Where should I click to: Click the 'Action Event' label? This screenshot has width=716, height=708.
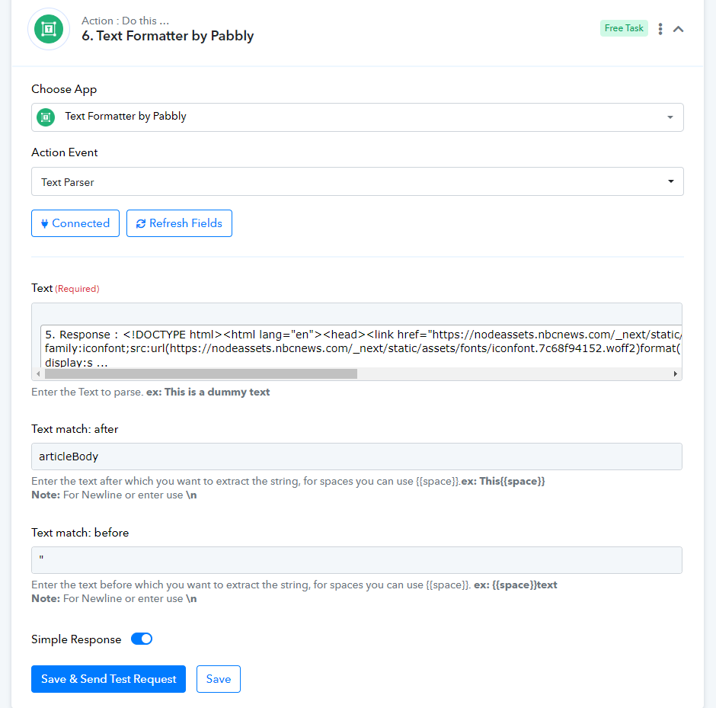[65, 152]
